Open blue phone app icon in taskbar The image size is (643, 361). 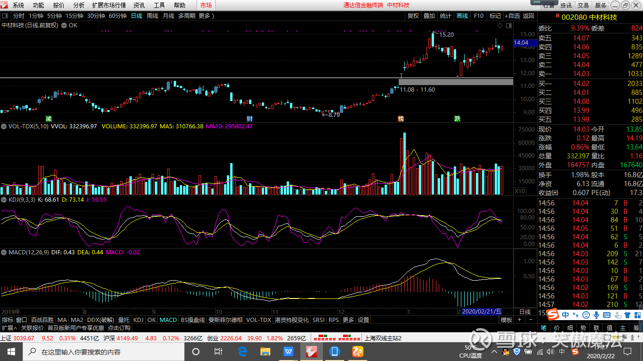click(335, 351)
